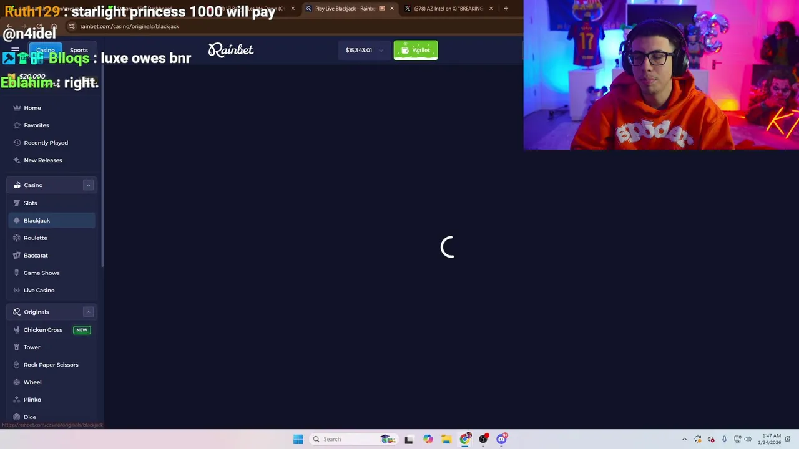Open the Wheel game
The height and width of the screenshot is (449, 799).
click(32, 382)
